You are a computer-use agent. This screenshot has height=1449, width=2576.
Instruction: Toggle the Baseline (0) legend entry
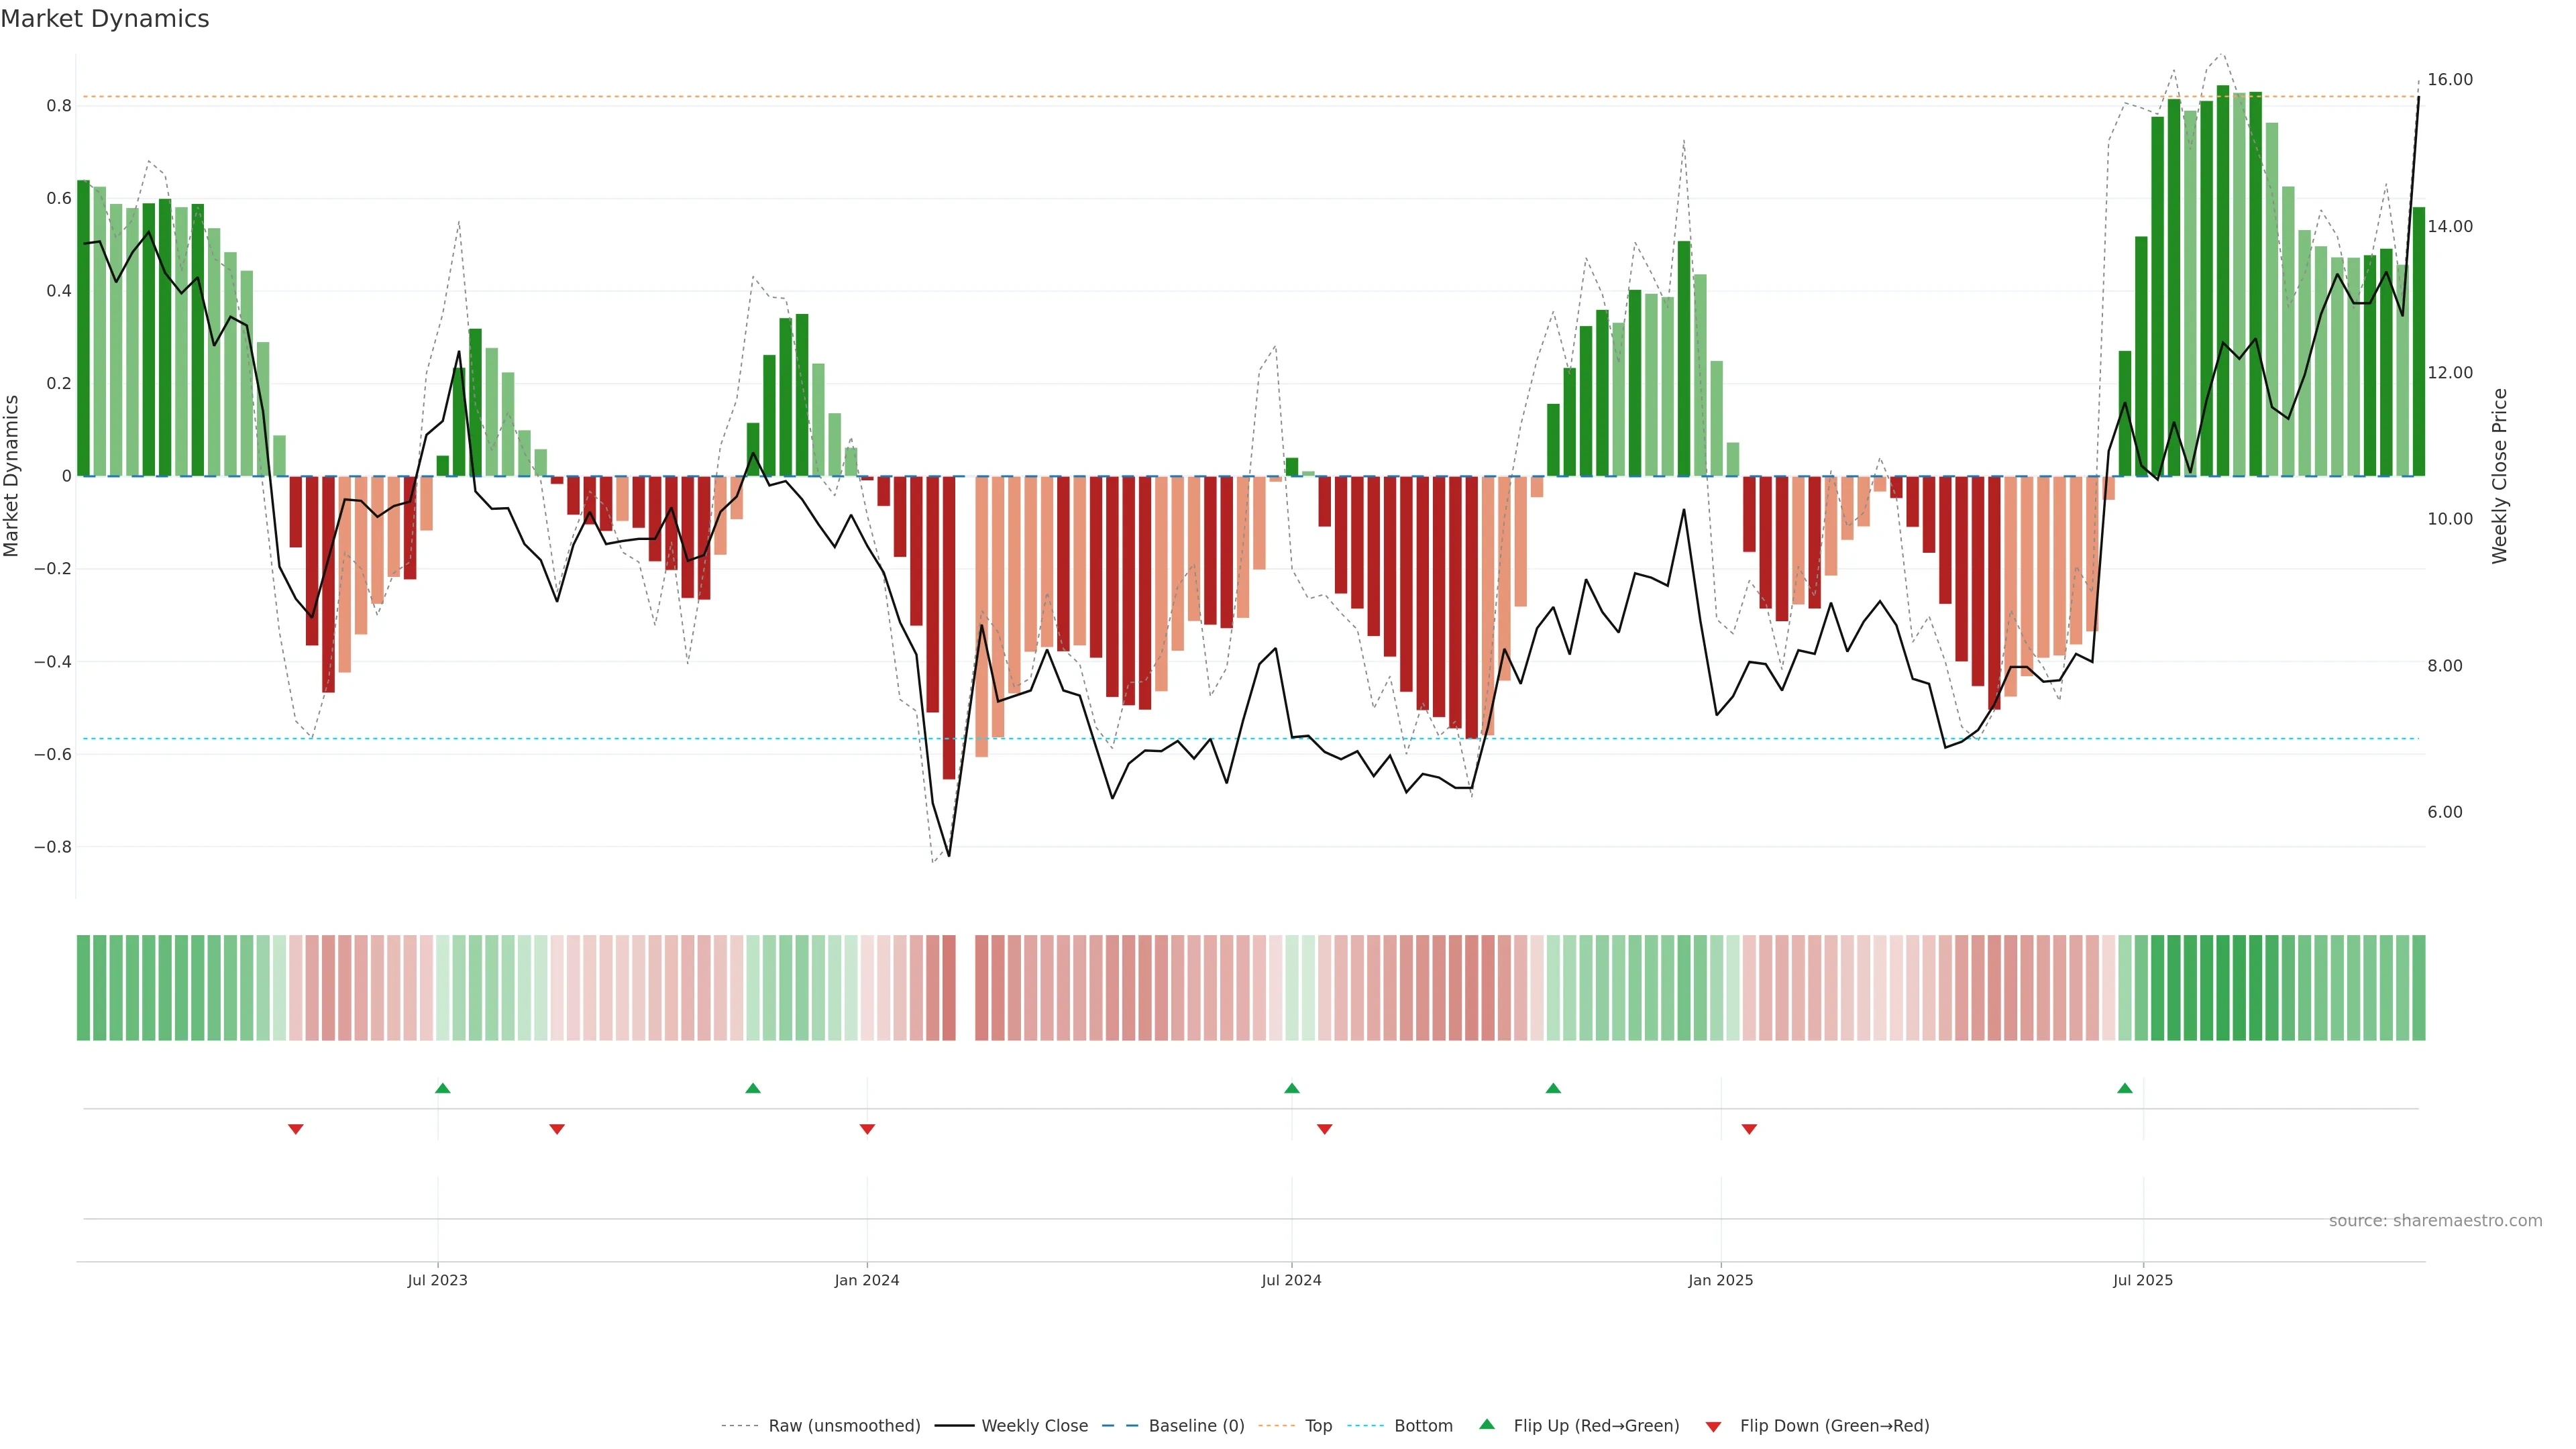click(1196, 1426)
